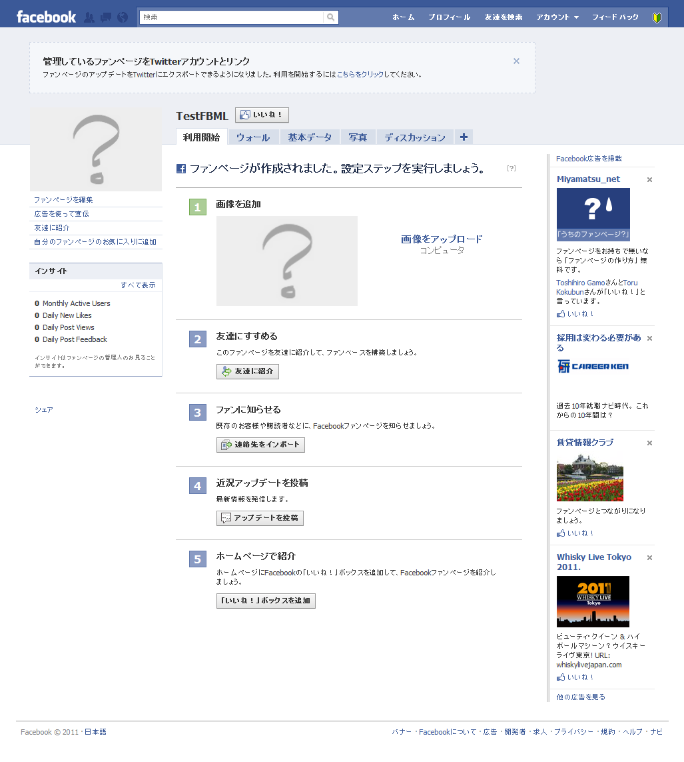Switch to the ディスカッション tab

[x=414, y=137]
